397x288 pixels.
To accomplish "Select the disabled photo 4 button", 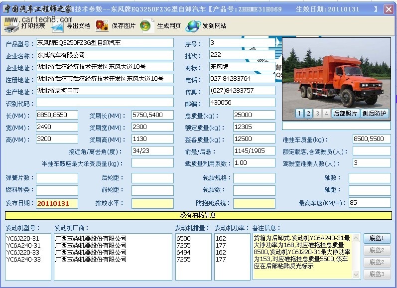I will (327, 113).
